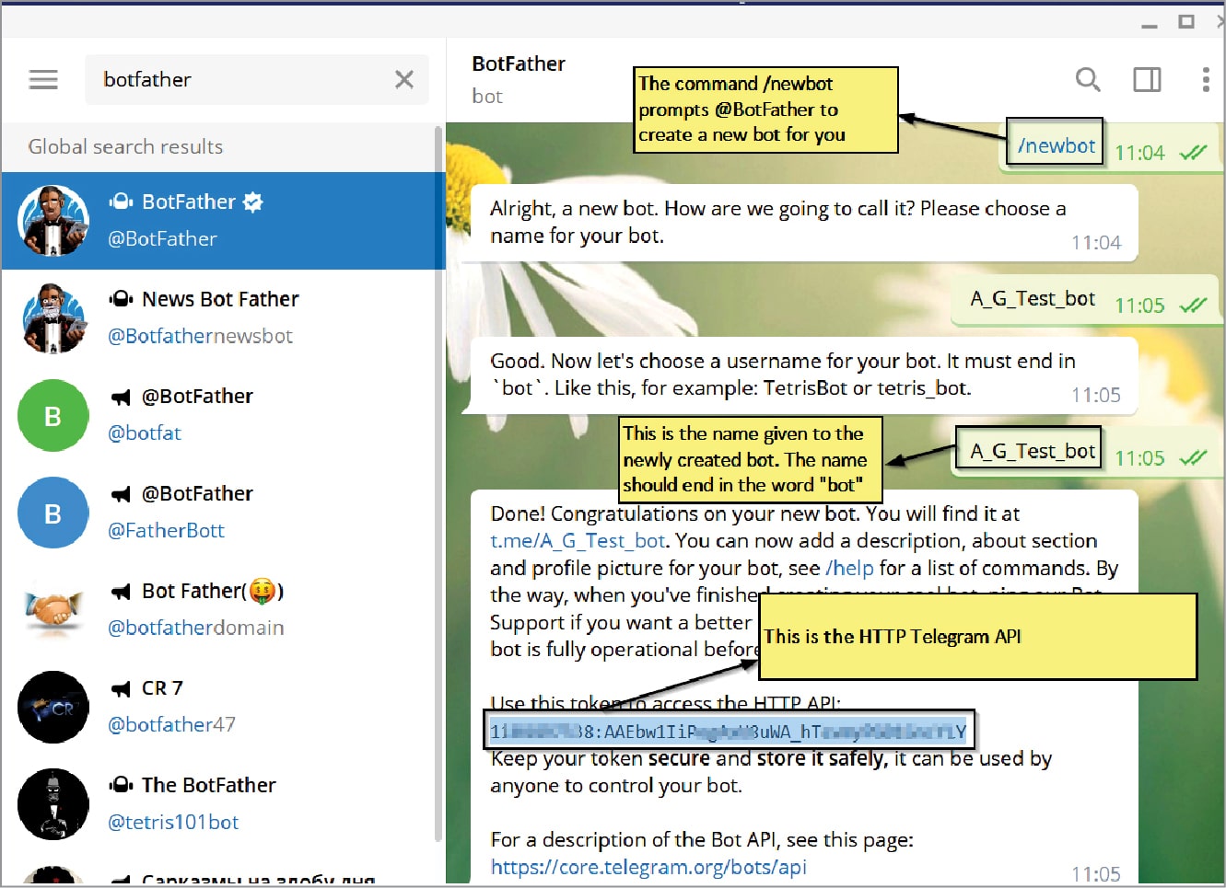Click the green B avatar of @botfat

tap(53, 415)
